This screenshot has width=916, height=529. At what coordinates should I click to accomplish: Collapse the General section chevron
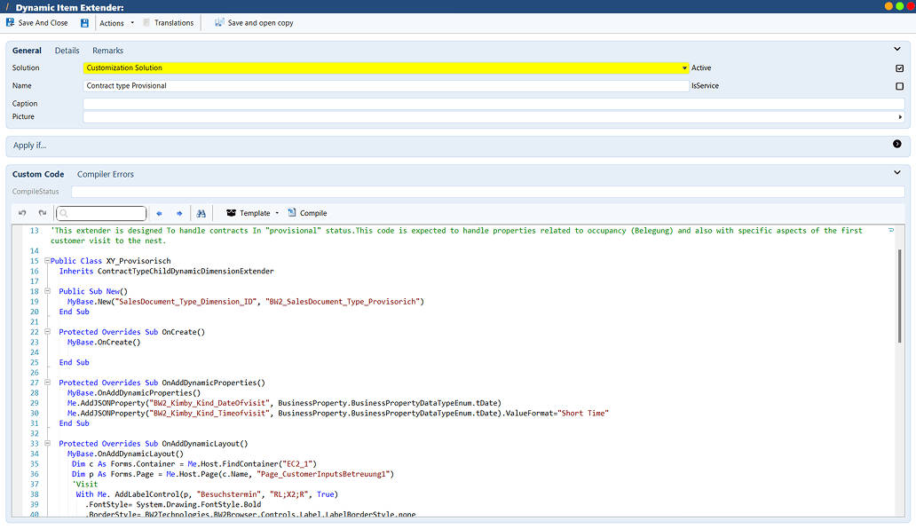click(897, 49)
